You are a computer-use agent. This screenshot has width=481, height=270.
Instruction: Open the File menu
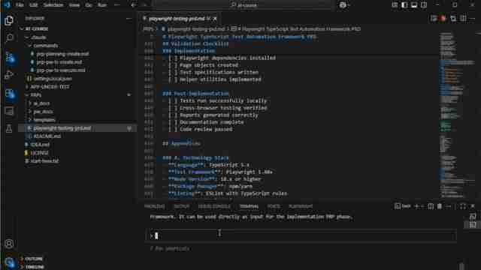pyautogui.click(x=20, y=5)
